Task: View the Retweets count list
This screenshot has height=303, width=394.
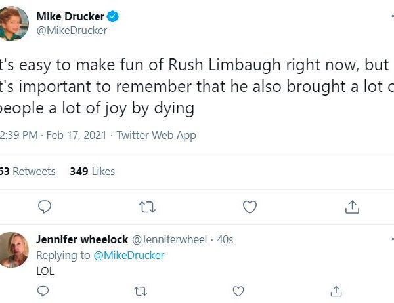Action: (28, 171)
